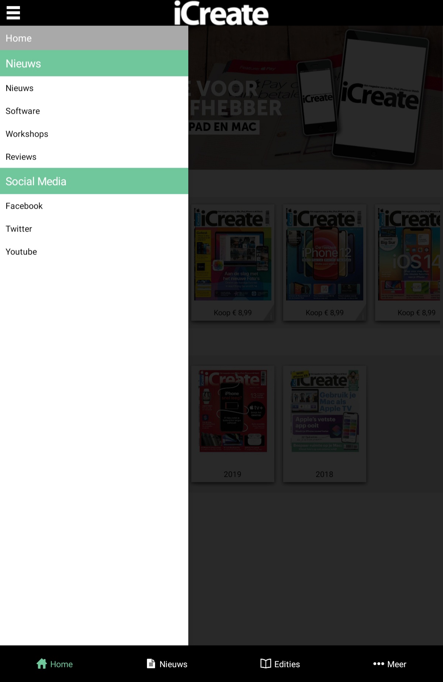
Task: Tap the Nieuws document icon in bottom bar
Action: (x=151, y=664)
